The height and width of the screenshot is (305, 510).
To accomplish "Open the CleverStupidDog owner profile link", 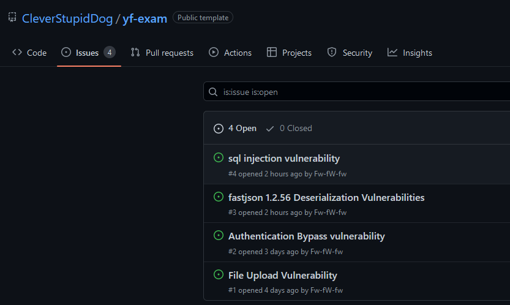I will (x=67, y=18).
